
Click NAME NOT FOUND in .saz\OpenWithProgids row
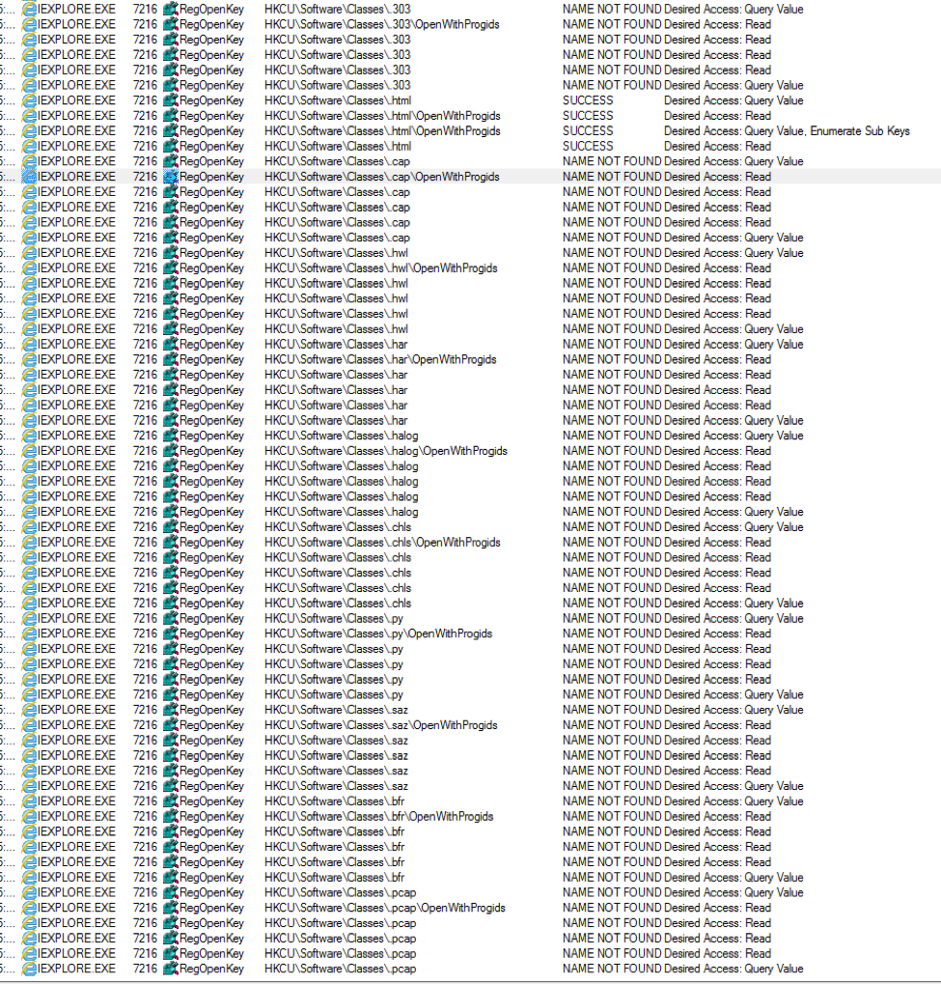click(x=612, y=725)
